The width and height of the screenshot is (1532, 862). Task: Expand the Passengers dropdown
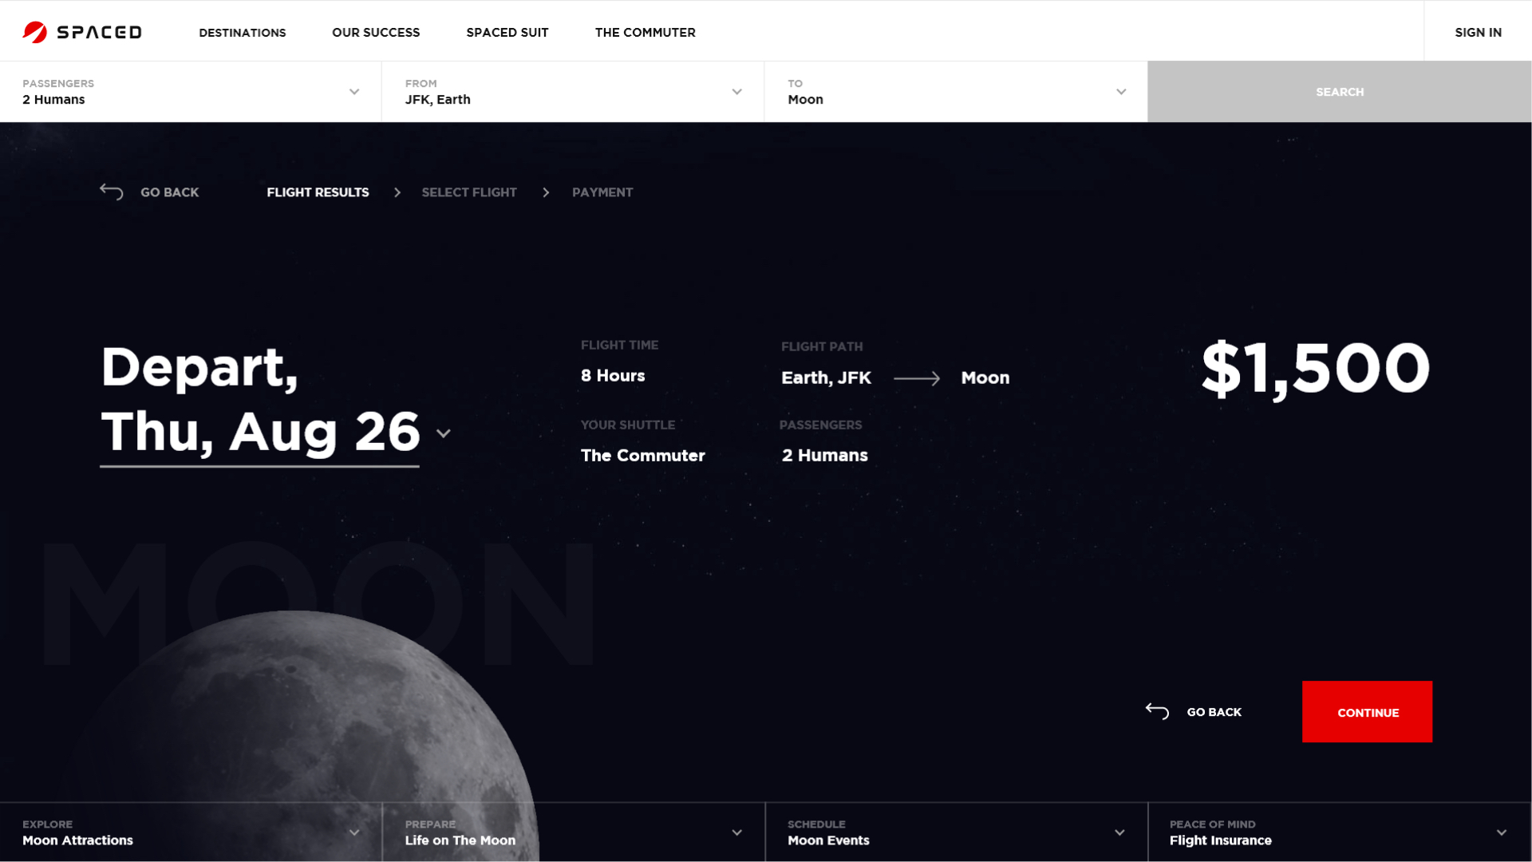point(354,92)
